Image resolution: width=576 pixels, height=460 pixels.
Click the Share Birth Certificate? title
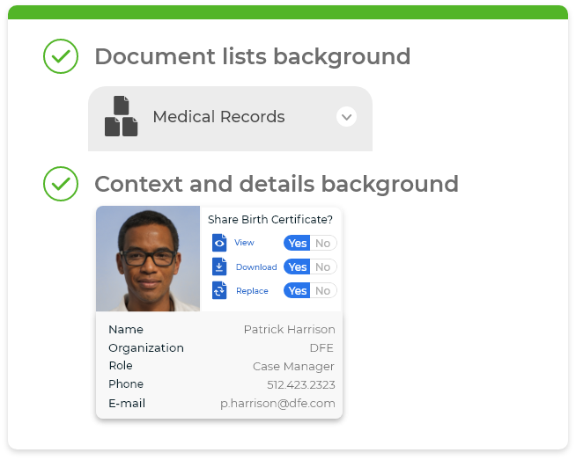coord(270,220)
